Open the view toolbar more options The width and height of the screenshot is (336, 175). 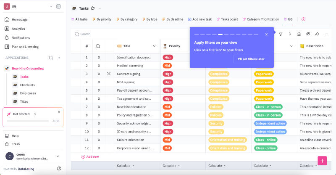point(326,34)
